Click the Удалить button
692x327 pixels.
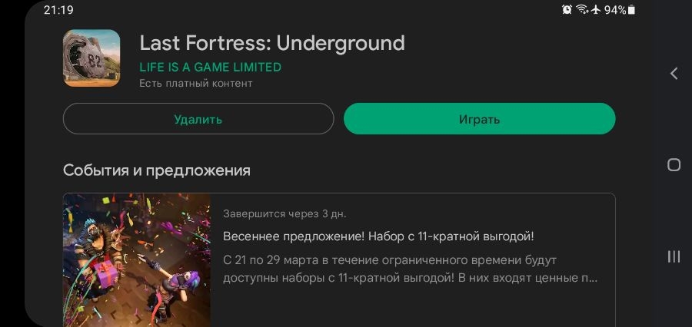(x=198, y=119)
